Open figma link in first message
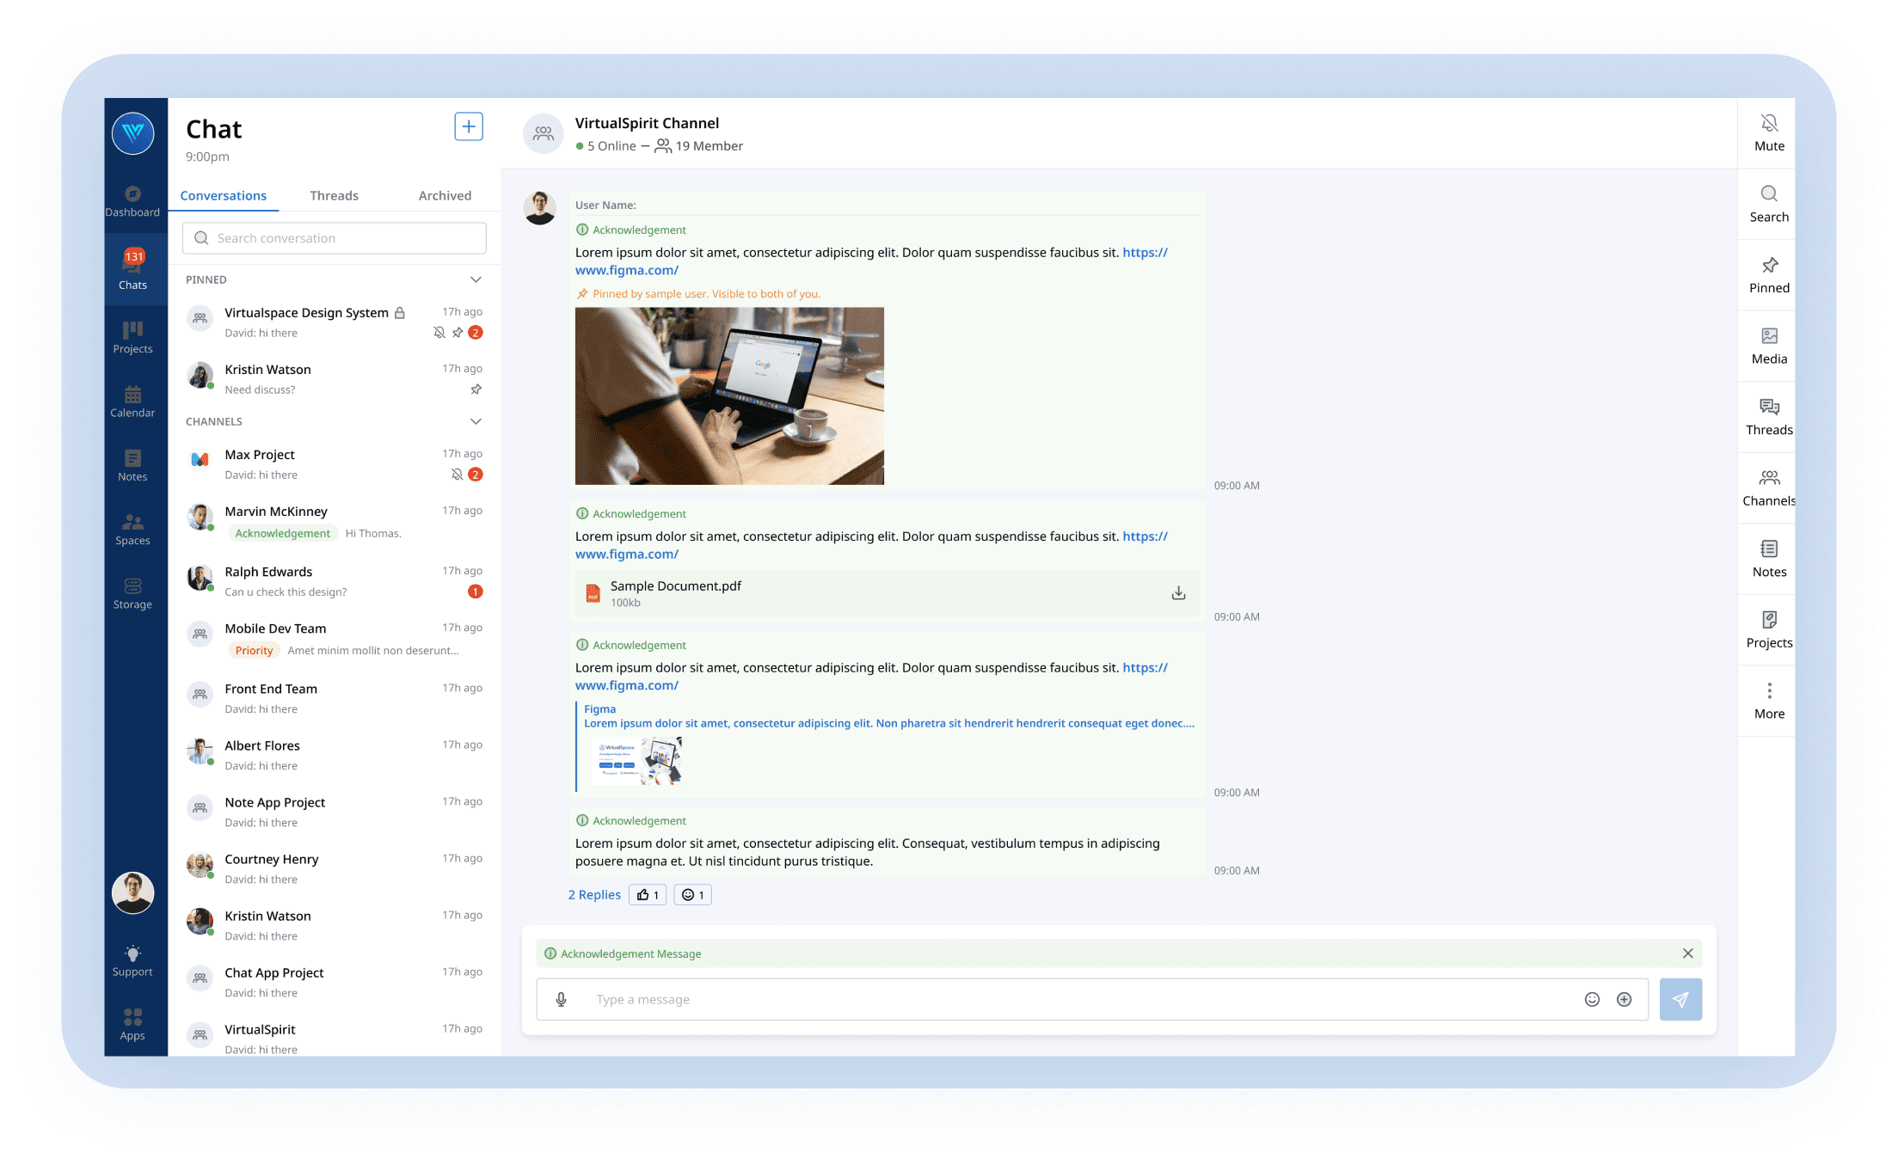This screenshot has width=1898, height=1165. 871,261
